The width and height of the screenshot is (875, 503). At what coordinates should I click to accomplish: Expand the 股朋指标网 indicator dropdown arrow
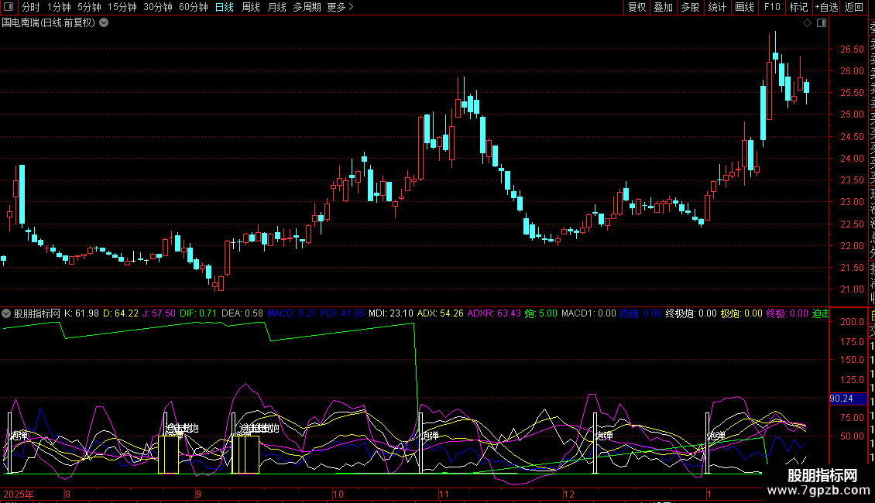7,313
